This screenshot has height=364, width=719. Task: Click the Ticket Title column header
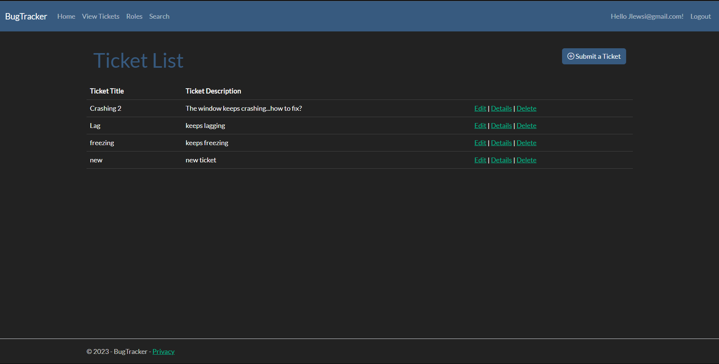tap(107, 91)
